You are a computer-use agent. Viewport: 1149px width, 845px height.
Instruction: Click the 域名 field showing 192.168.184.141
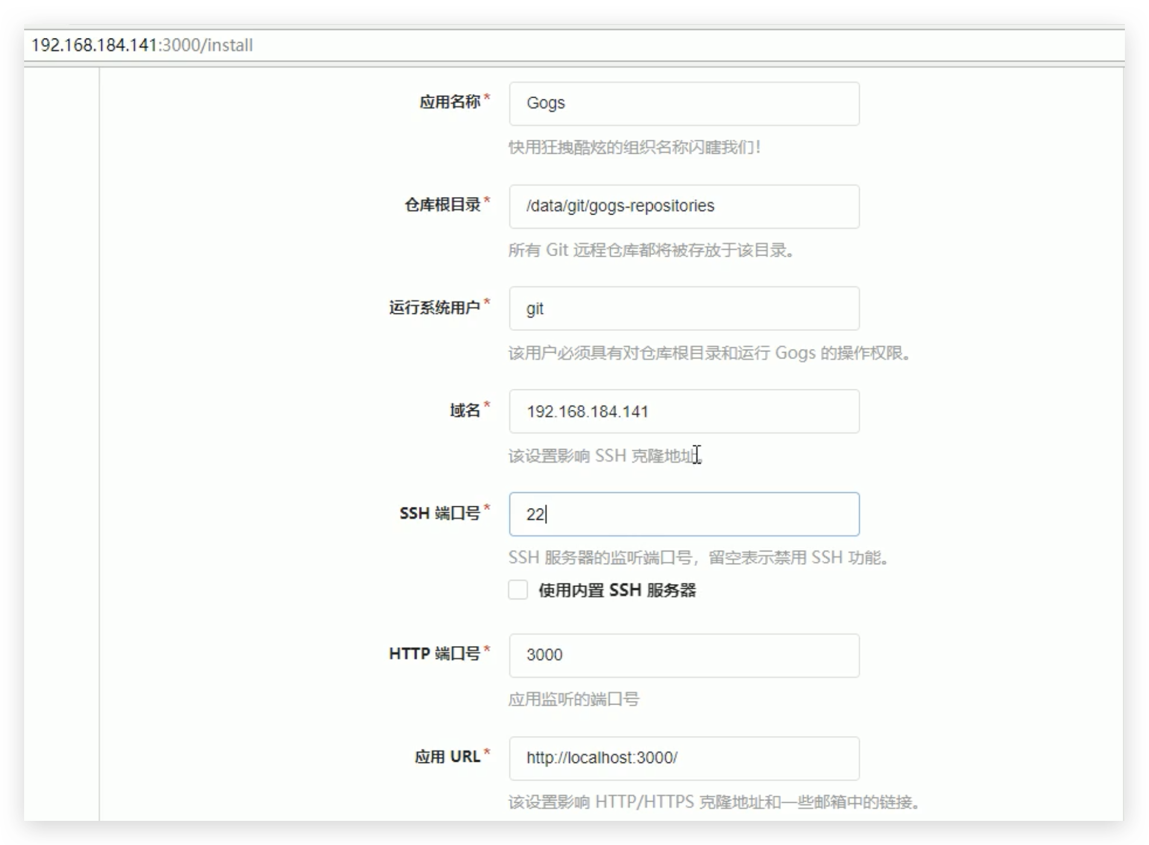tap(684, 411)
